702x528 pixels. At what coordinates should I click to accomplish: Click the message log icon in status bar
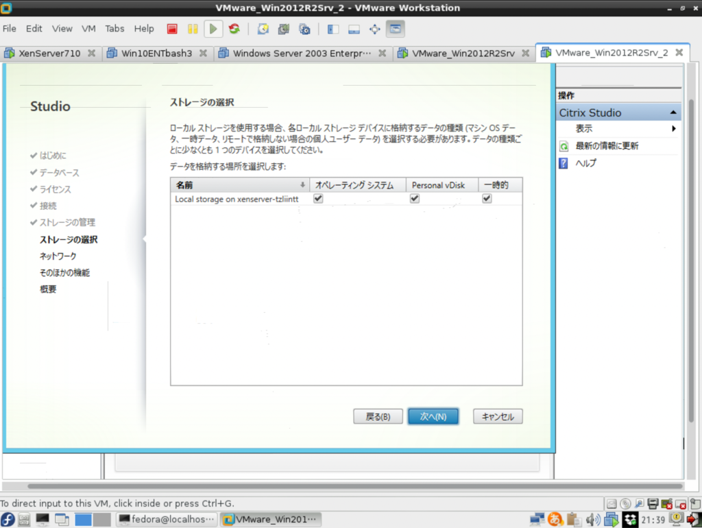(695, 504)
